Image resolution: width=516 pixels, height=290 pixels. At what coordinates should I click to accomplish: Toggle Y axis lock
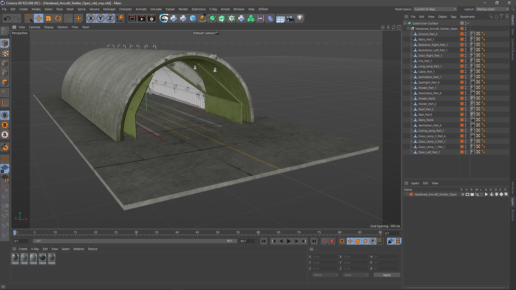[101, 18]
